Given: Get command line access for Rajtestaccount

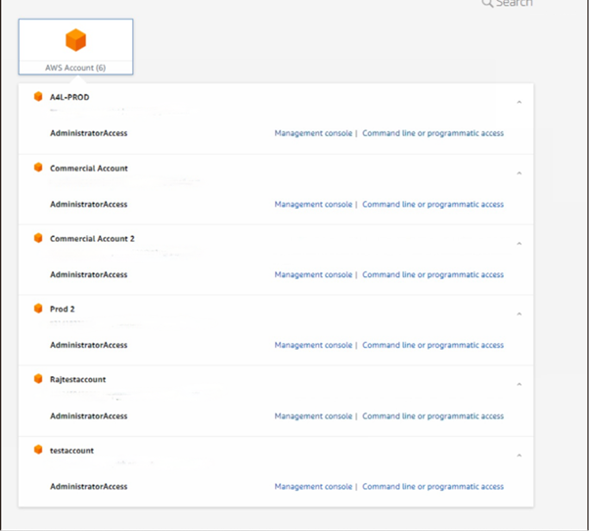Looking at the screenshot, I should coord(432,416).
